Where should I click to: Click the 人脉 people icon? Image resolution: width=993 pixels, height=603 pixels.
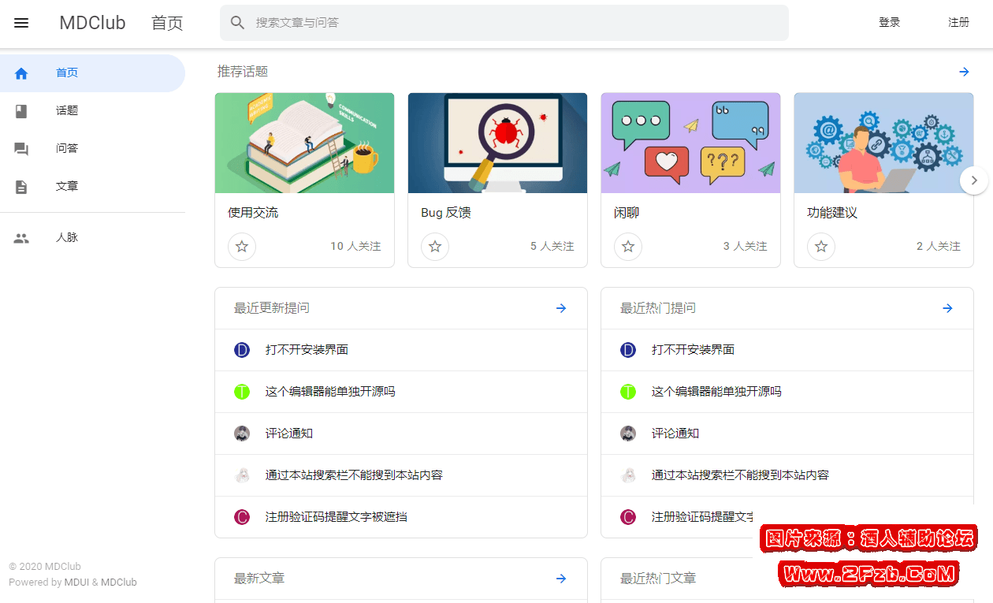coord(21,238)
